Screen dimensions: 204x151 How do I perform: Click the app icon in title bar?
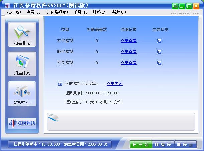coord(7,5)
